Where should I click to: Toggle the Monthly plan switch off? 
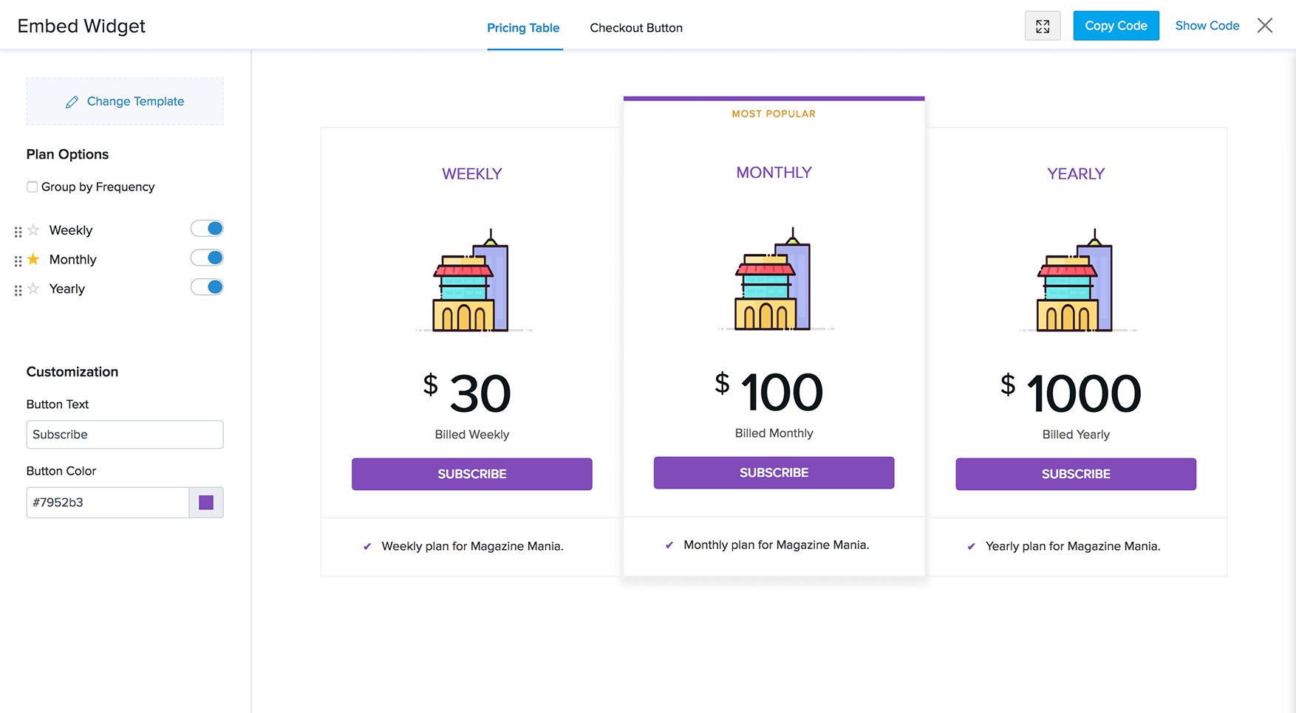[207, 258]
